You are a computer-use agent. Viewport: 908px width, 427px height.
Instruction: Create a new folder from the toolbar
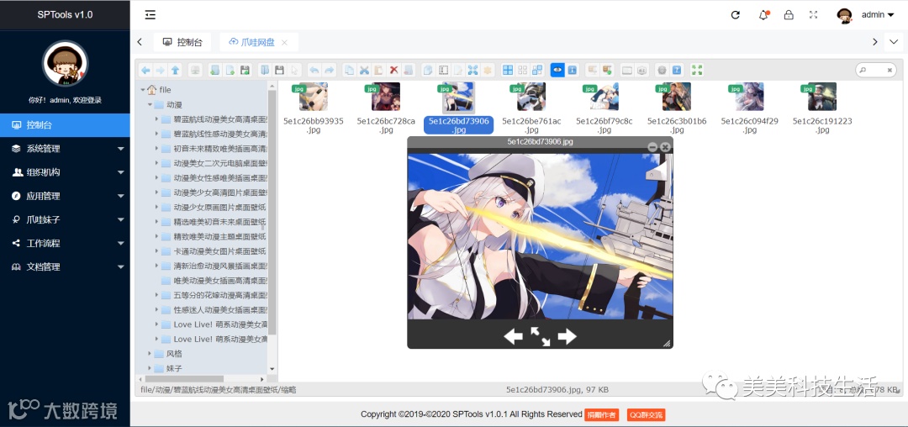[x=215, y=70]
